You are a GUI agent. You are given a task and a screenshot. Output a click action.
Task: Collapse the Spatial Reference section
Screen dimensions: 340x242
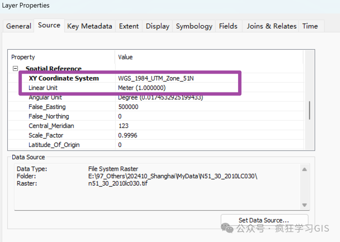pyautogui.click(x=15, y=69)
